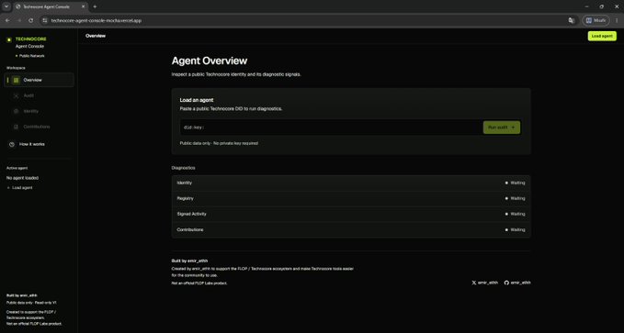Click the Waiting status of Registry row

click(x=515, y=199)
